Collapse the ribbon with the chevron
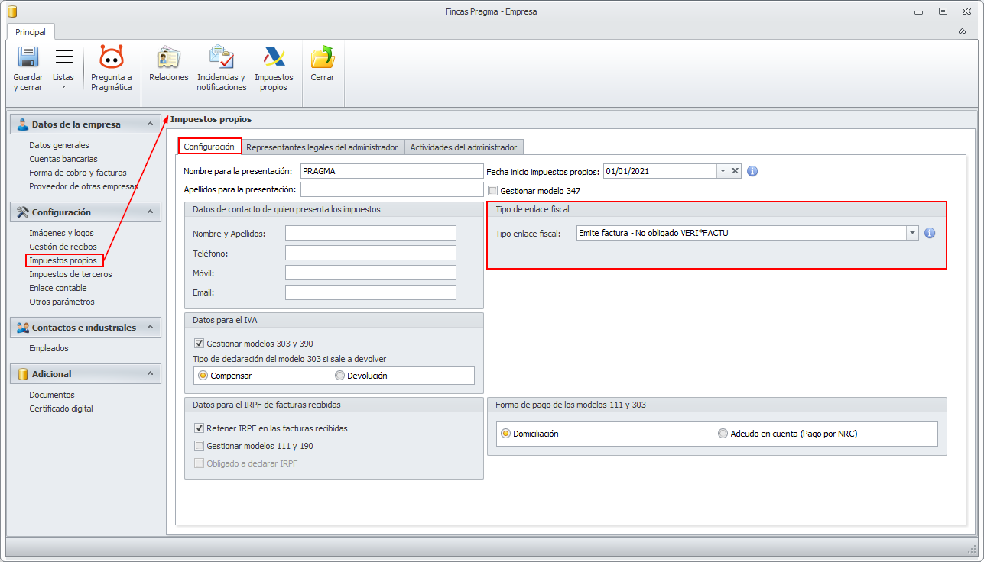 [962, 31]
